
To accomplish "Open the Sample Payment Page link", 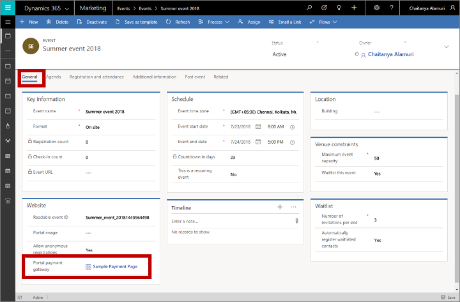I will tap(115, 266).
